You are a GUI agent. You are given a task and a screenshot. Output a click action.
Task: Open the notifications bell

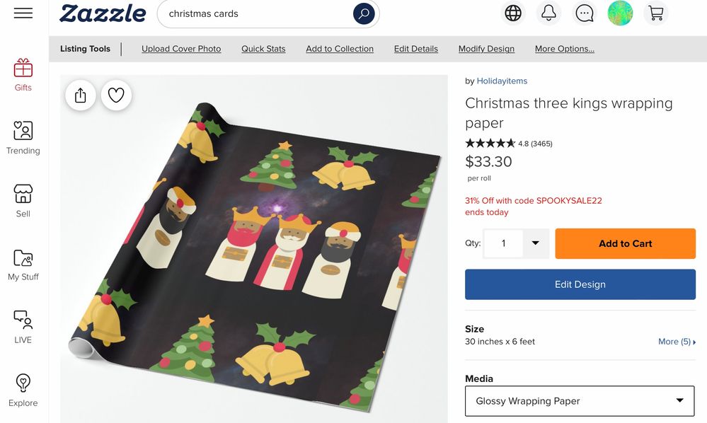(548, 13)
